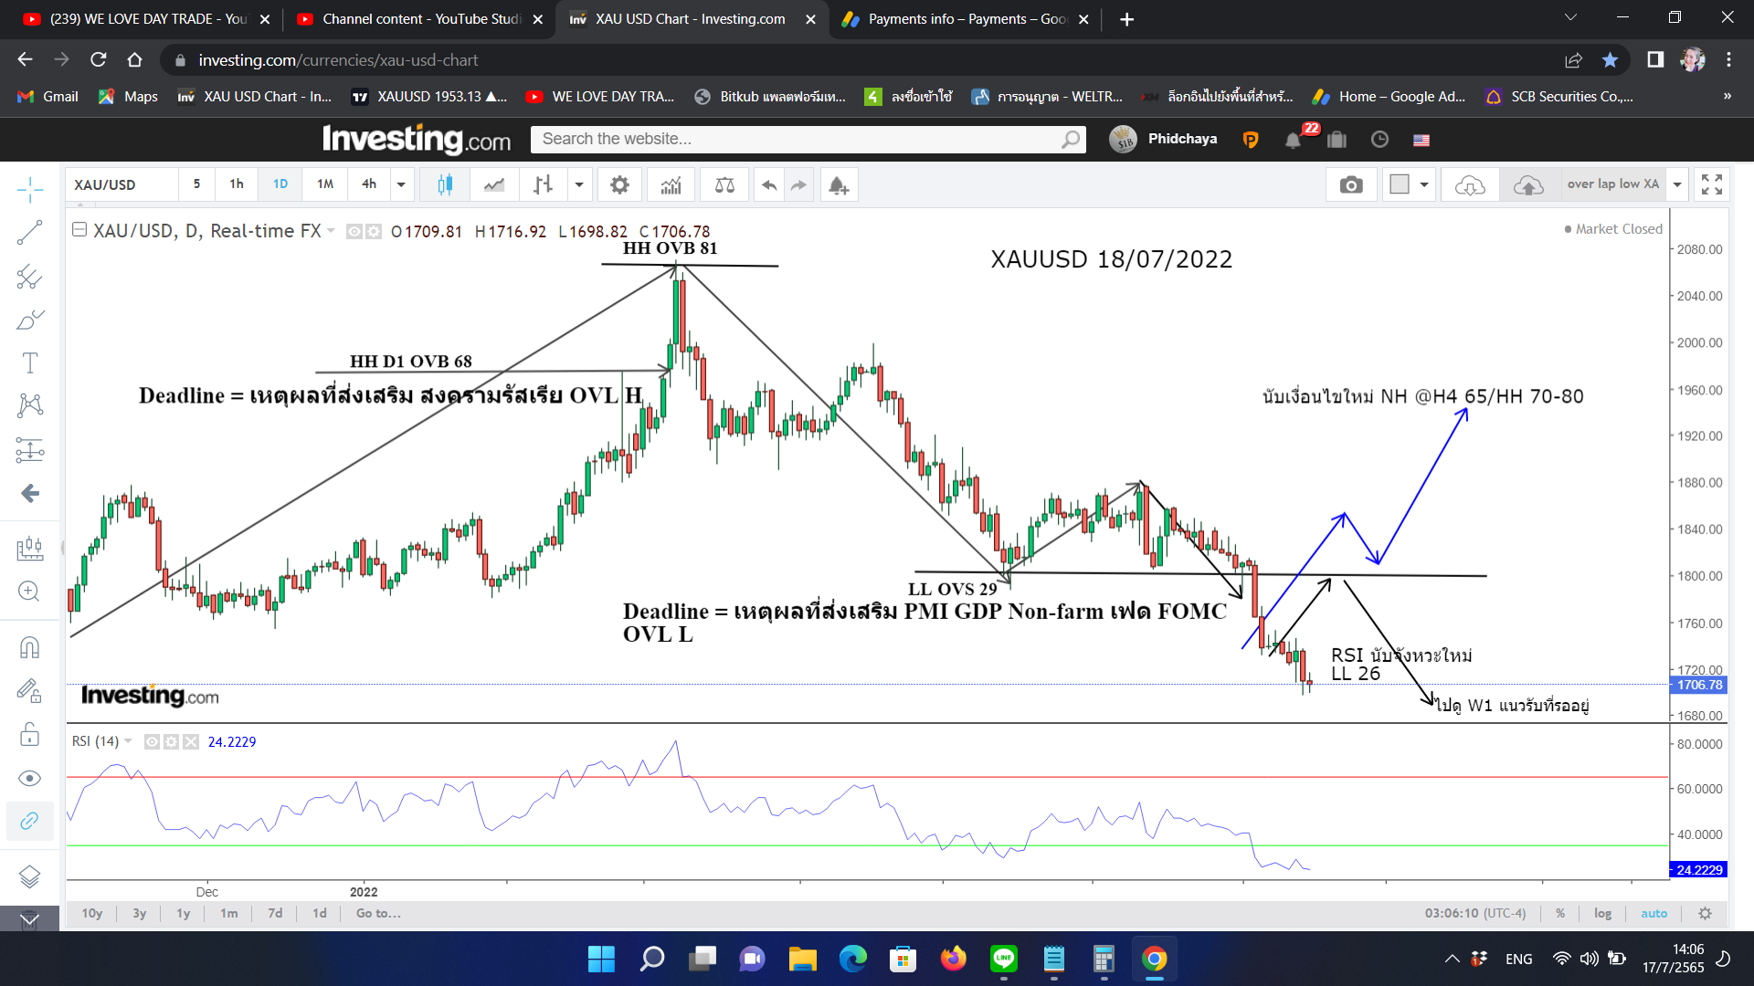The height and width of the screenshot is (986, 1754).
Task: Select the measure price range tool
Action: coord(29,449)
